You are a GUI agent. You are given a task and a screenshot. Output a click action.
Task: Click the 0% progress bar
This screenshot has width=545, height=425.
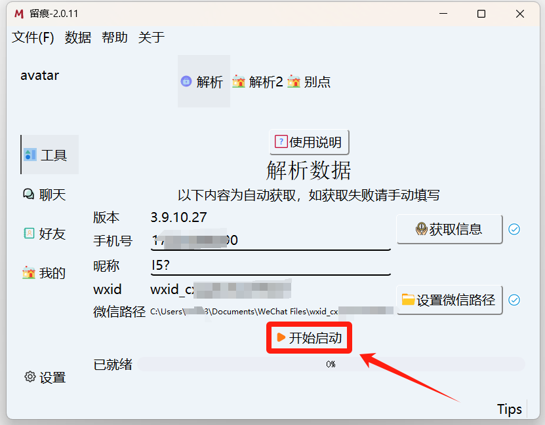(x=331, y=364)
